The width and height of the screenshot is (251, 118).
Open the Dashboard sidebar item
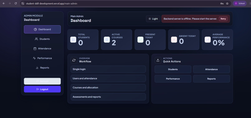click(42, 29)
